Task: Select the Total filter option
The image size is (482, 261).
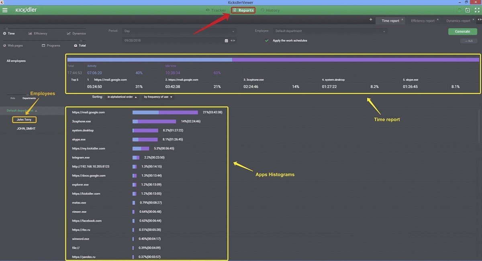Action: click(80, 46)
